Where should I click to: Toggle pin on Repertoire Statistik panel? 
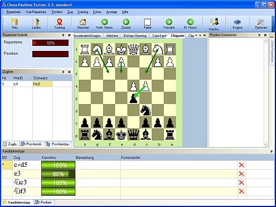click(x=63, y=35)
